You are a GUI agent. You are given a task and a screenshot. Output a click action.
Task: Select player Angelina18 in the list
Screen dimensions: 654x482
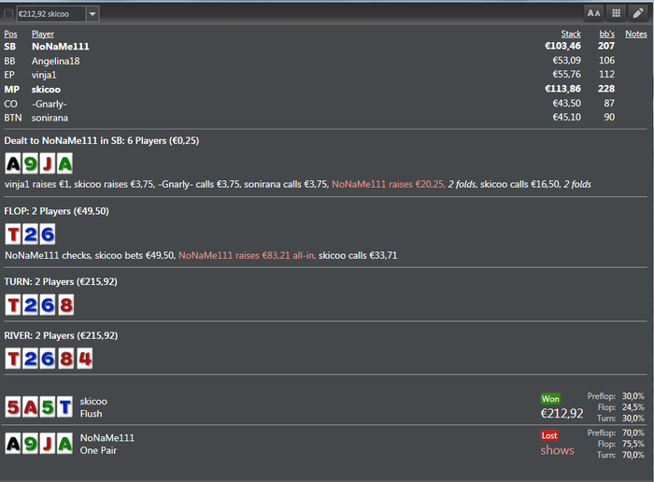(57, 61)
